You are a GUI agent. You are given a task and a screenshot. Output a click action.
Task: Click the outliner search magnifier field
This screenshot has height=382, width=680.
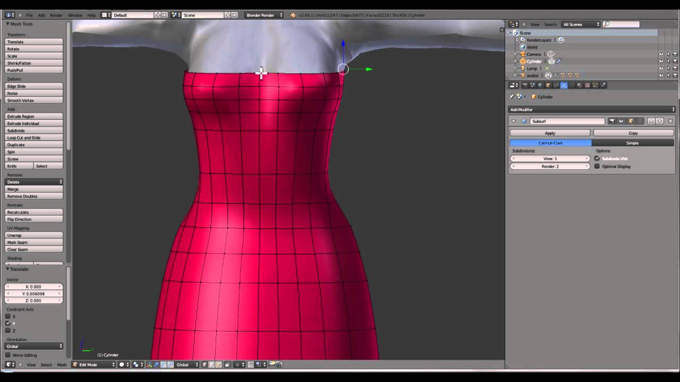[x=621, y=24]
